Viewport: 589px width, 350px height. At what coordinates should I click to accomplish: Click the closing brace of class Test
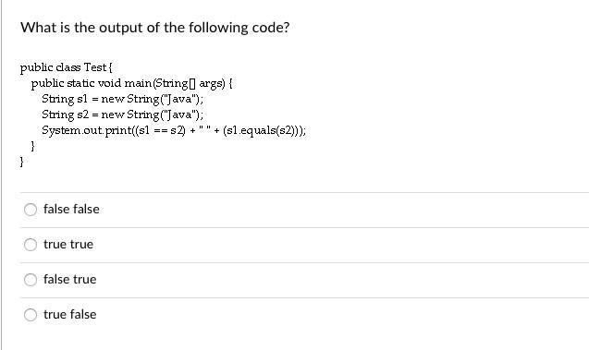[22, 162]
